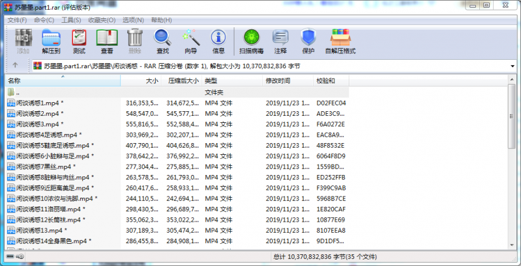This screenshot has height=266, width=521.
Task: Open the 文件(F) menu
Action: click(x=17, y=20)
